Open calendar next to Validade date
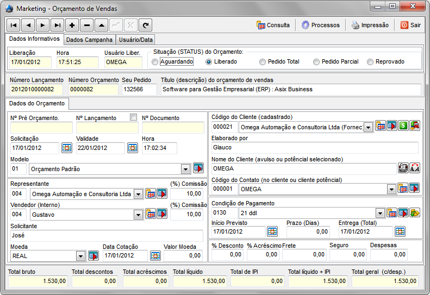This screenshot has height=295, width=430. click(x=133, y=148)
